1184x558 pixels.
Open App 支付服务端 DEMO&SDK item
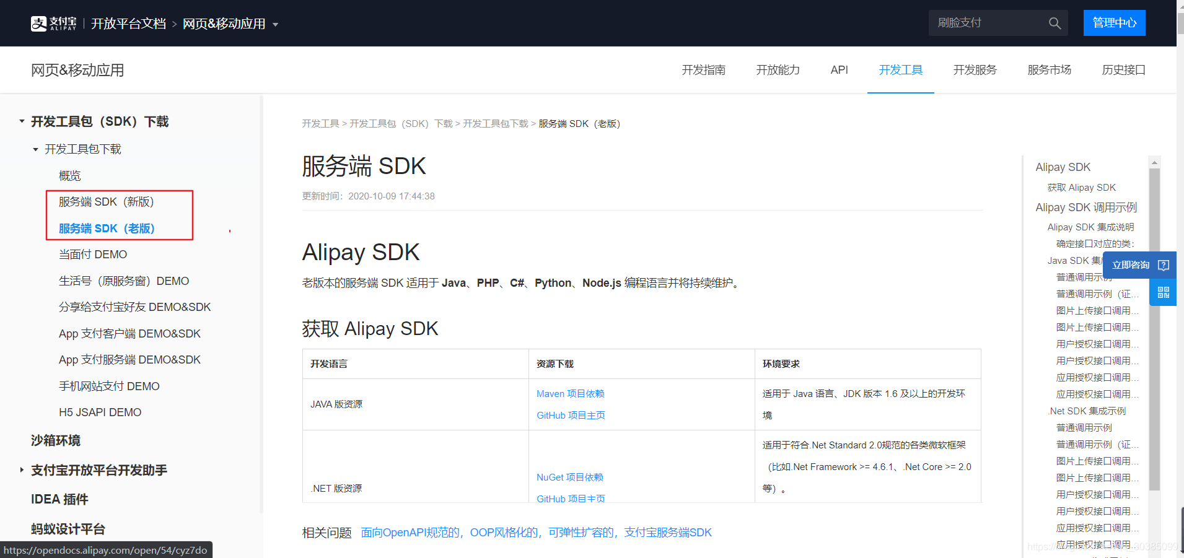point(129,360)
